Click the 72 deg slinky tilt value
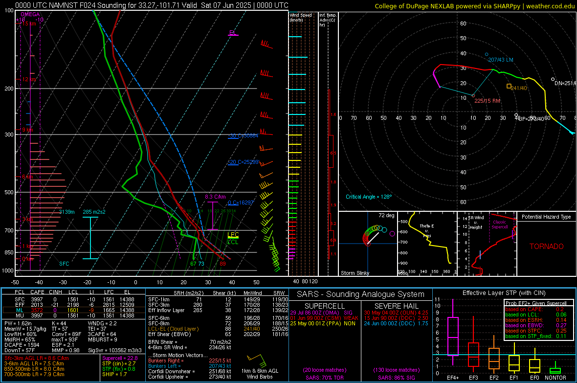The image size is (577, 383). (x=386, y=215)
